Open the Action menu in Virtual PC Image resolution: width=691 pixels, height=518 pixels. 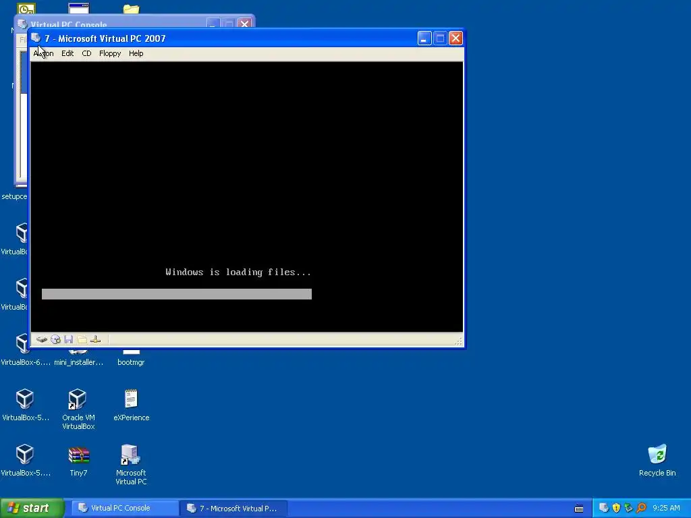point(43,53)
